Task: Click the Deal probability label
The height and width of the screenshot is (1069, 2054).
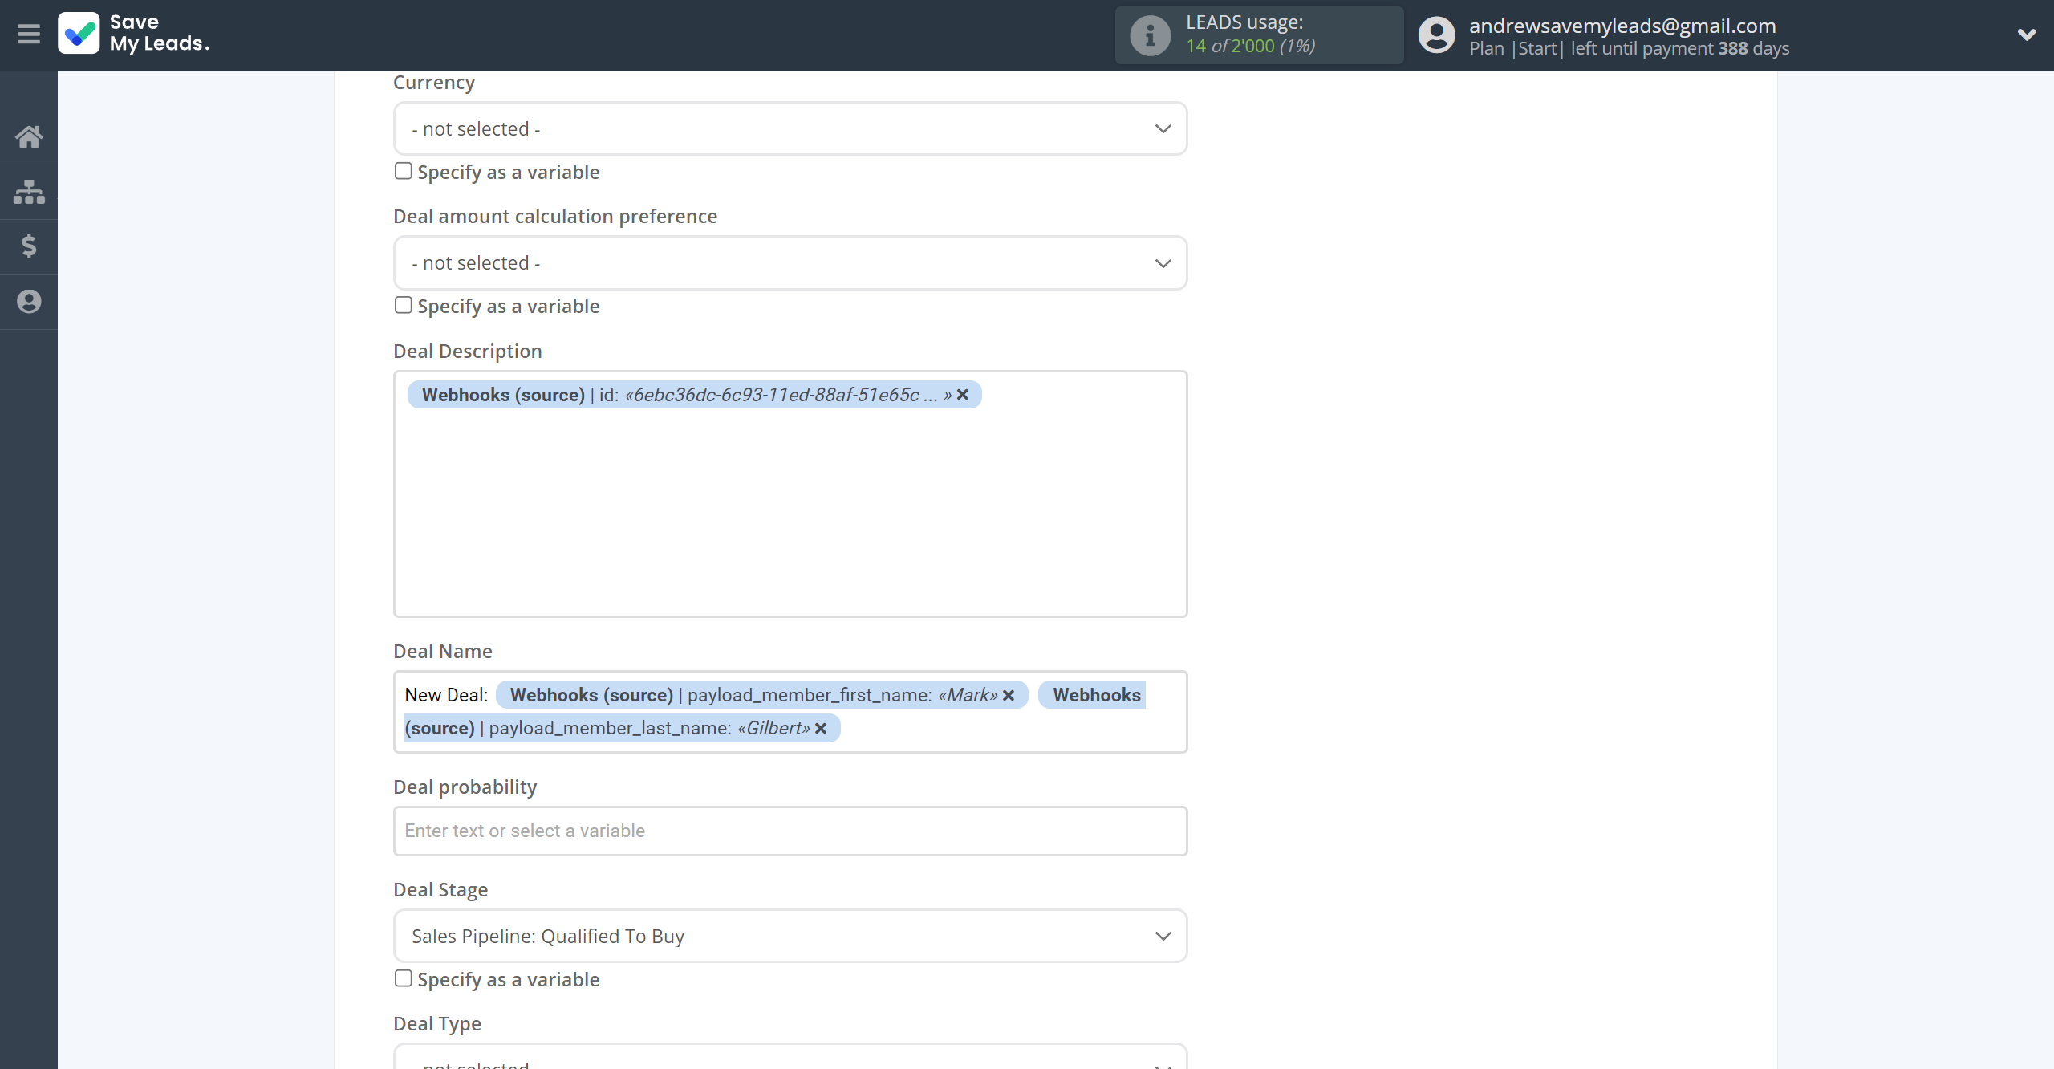Action: tap(465, 787)
